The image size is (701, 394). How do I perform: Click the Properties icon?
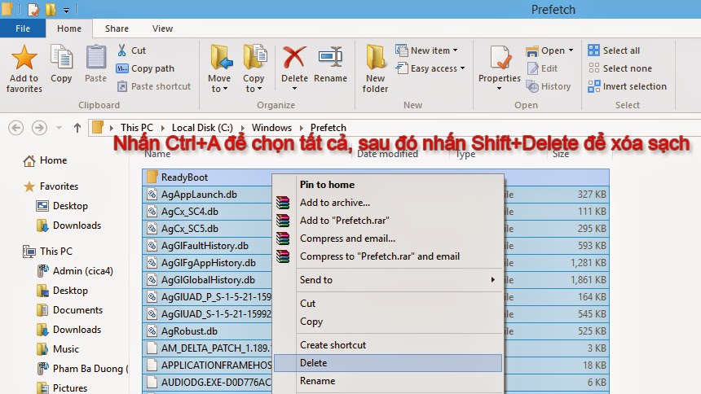(x=500, y=58)
